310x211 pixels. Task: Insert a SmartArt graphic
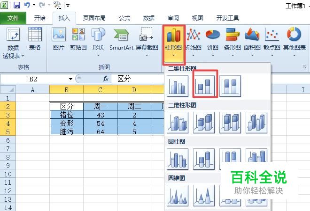click(x=121, y=39)
